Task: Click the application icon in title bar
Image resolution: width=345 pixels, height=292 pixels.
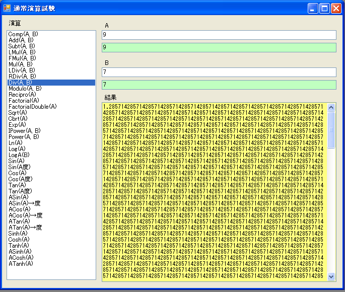Action: (7, 9)
